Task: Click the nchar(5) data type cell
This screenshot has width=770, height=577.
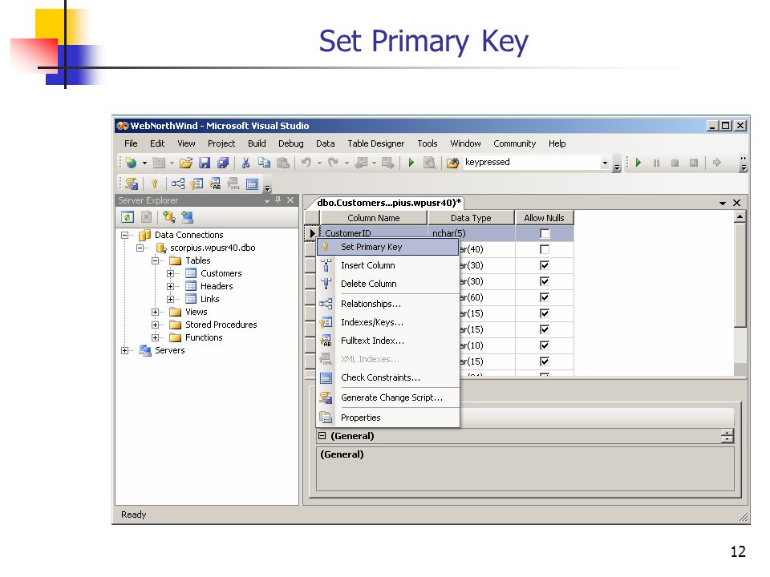Action: click(x=472, y=233)
